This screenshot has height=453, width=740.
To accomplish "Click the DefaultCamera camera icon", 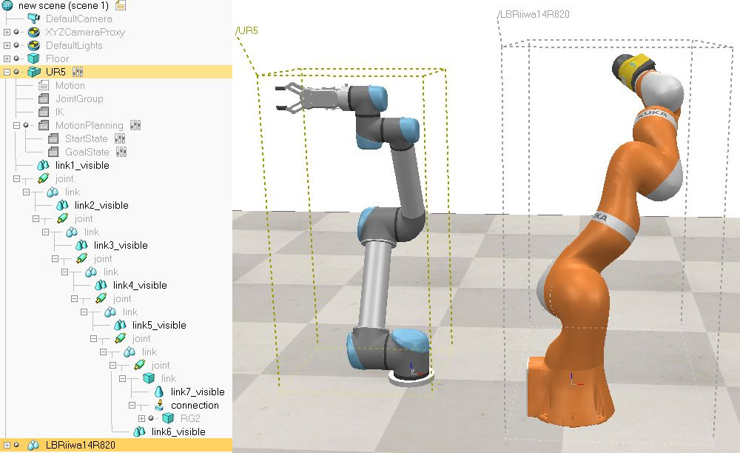I will pyautogui.click(x=33, y=19).
